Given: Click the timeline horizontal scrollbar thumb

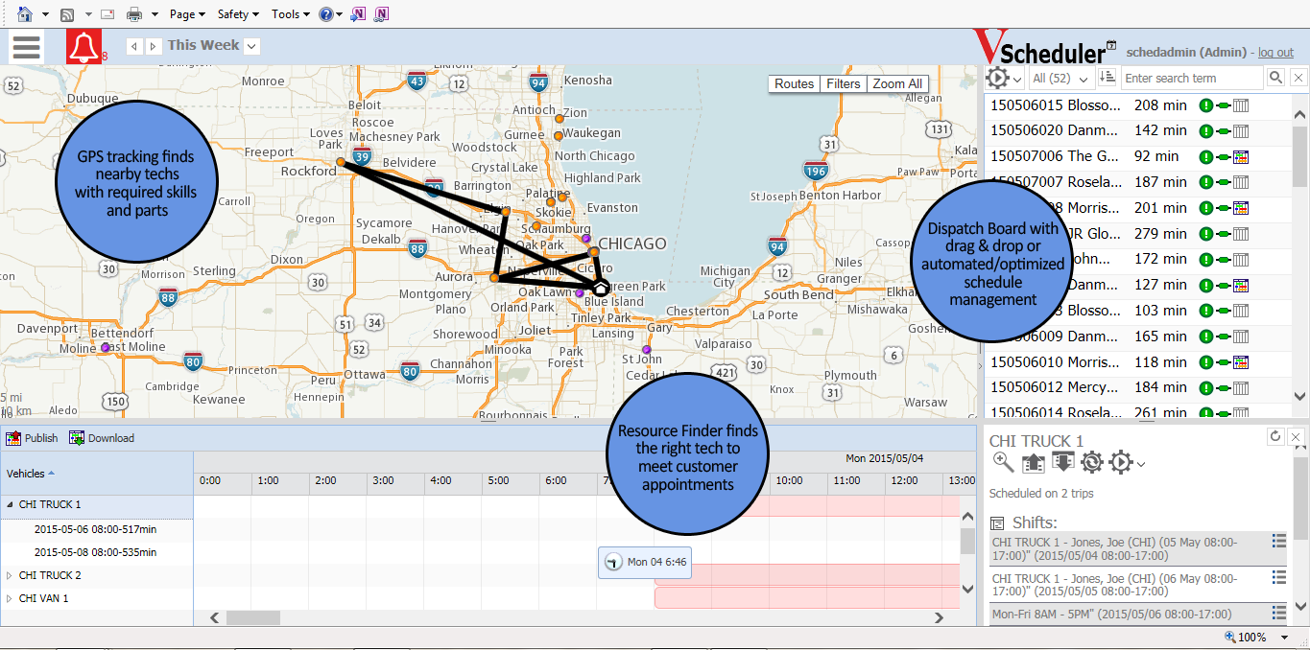Looking at the screenshot, I should (253, 618).
